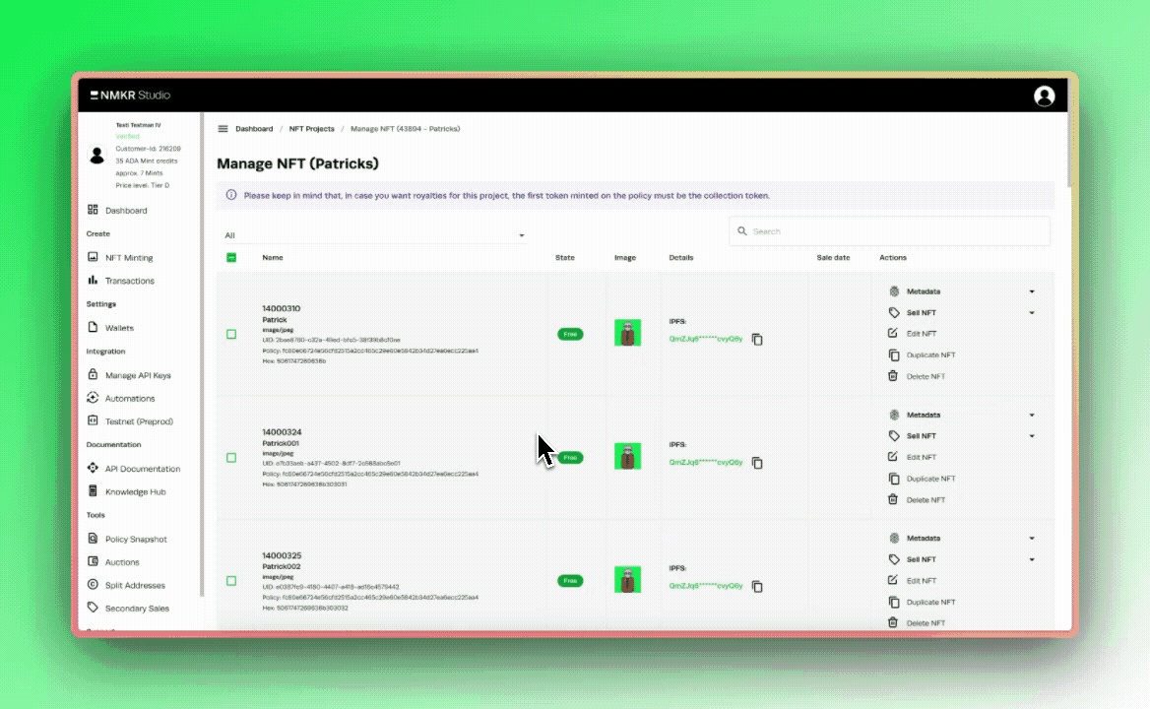This screenshot has width=1150, height=709.
Task: Open Transactions in the sidebar
Action: [129, 281]
